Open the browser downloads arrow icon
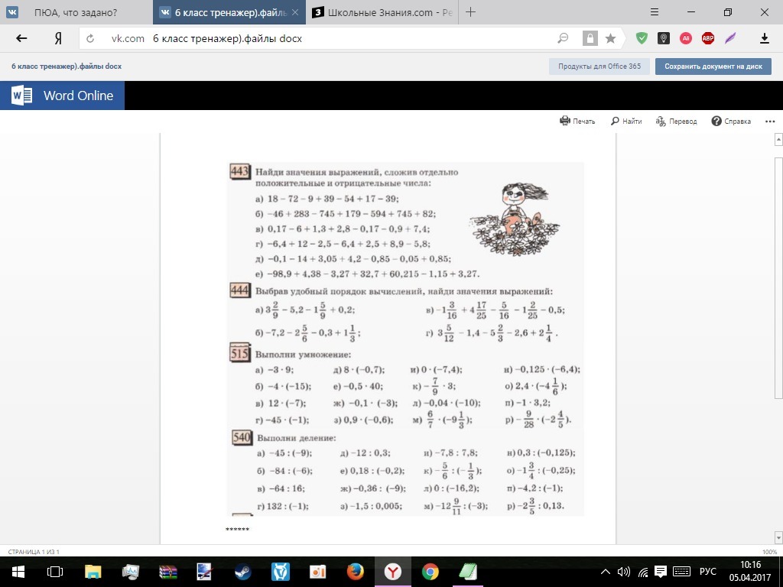783x587 pixels. click(x=764, y=38)
